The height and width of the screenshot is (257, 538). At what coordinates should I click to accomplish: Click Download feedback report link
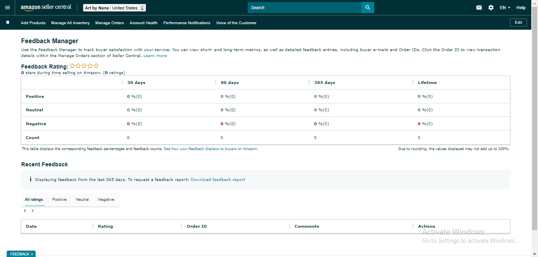pyautogui.click(x=218, y=180)
